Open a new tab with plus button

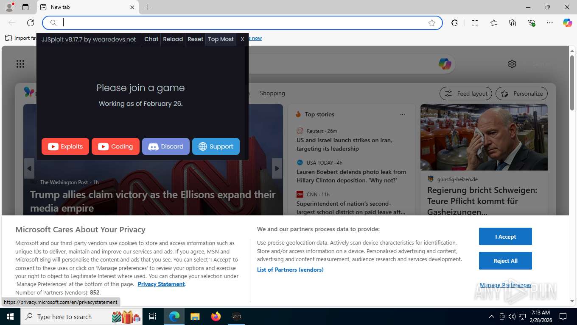148,7
